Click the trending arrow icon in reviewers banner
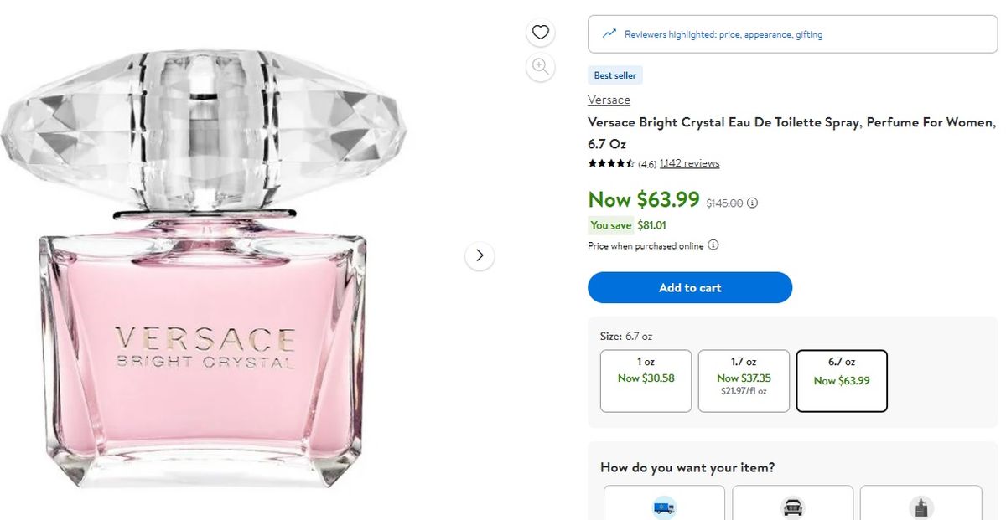The height and width of the screenshot is (520, 1006). click(x=609, y=33)
